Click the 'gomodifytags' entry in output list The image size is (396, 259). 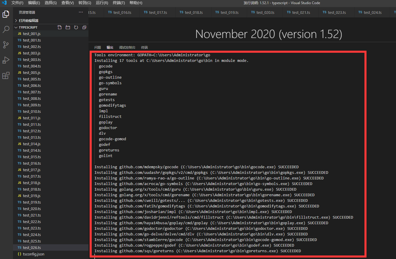tap(112, 105)
